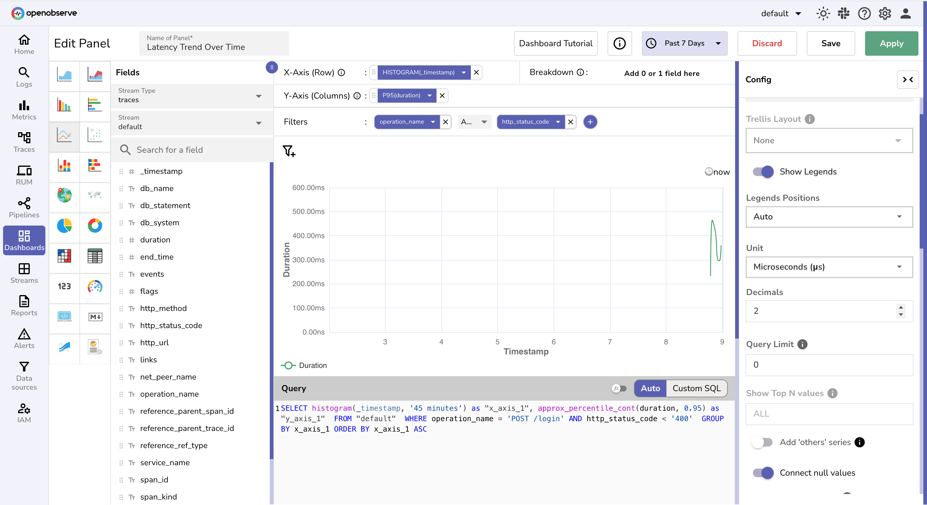Open the Past 7 Days time range picker

(x=684, y=43)
